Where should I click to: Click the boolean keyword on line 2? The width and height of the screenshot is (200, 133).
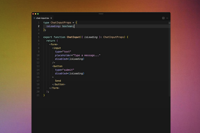coord(67,26)
